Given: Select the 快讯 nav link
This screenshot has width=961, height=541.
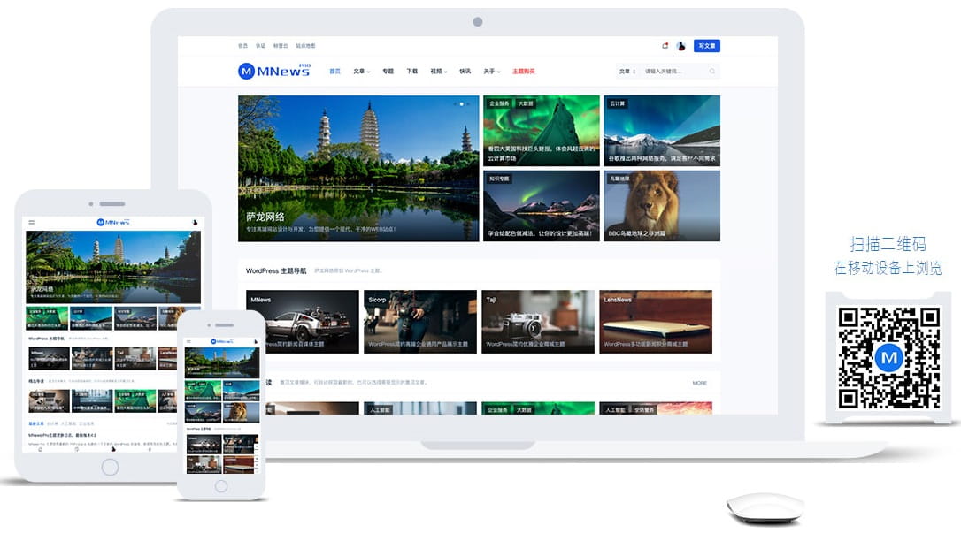Looking at the screenshot, I should [466, 71].
